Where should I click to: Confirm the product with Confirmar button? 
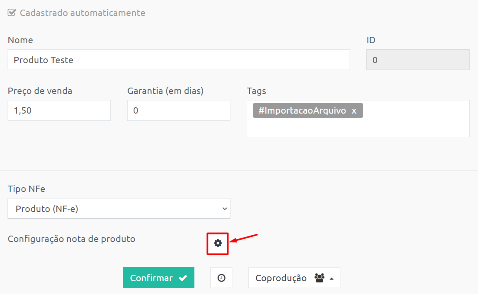pos(159,278)
